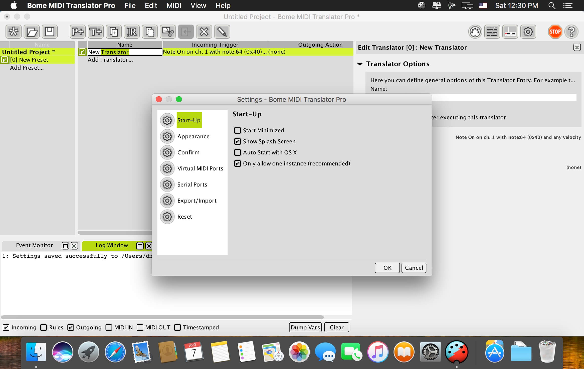
Task: Click the Log Window list icon in toolbar
Action: click(x=492, y=32)
